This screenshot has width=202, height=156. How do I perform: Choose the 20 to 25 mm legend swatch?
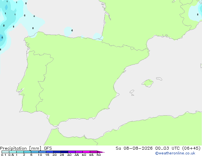coord(57,152)
